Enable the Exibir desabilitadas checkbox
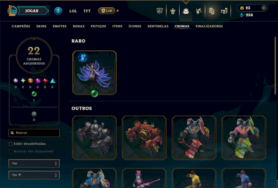 10,144
